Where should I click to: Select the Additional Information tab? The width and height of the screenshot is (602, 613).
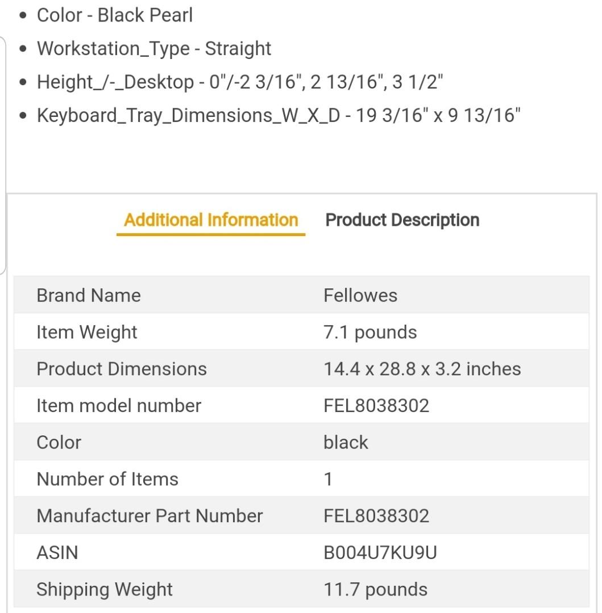tap(211, 220)
